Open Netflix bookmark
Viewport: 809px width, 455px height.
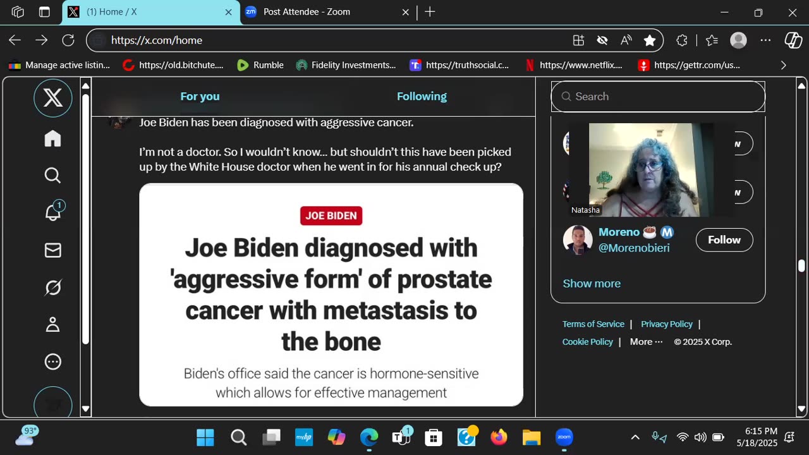point(574,65)
